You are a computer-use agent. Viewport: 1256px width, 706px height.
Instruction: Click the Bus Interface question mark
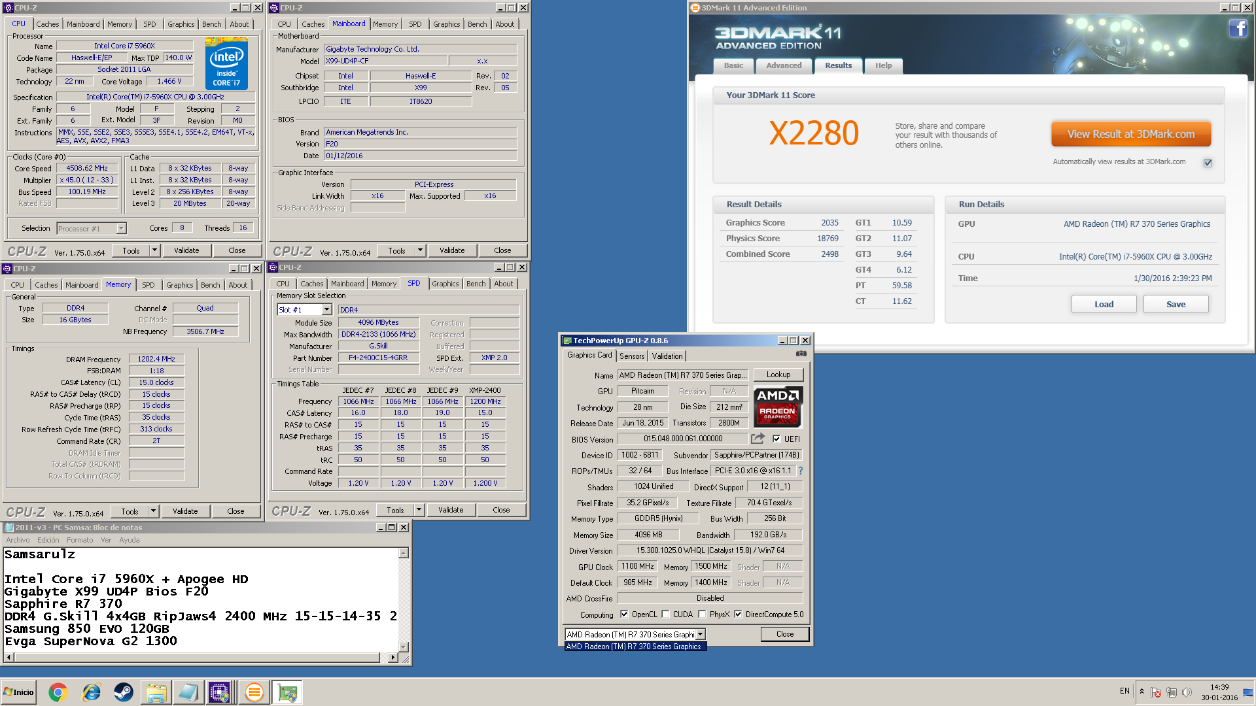(801, 471)
